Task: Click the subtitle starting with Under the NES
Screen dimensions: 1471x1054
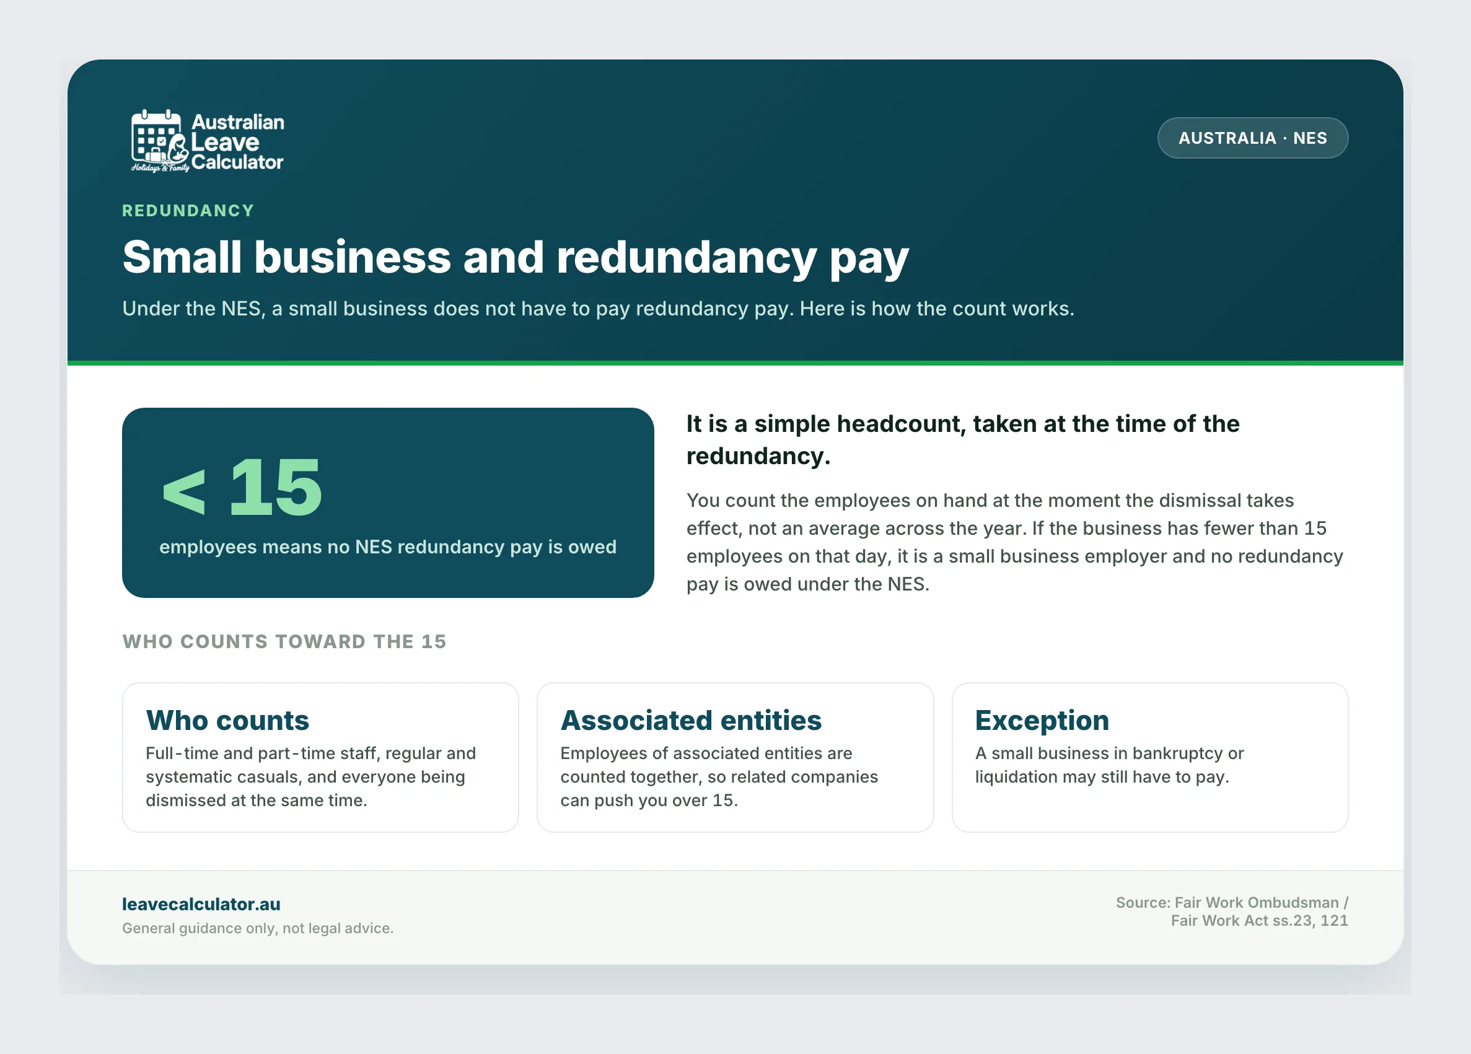Action: coord(598,308)
